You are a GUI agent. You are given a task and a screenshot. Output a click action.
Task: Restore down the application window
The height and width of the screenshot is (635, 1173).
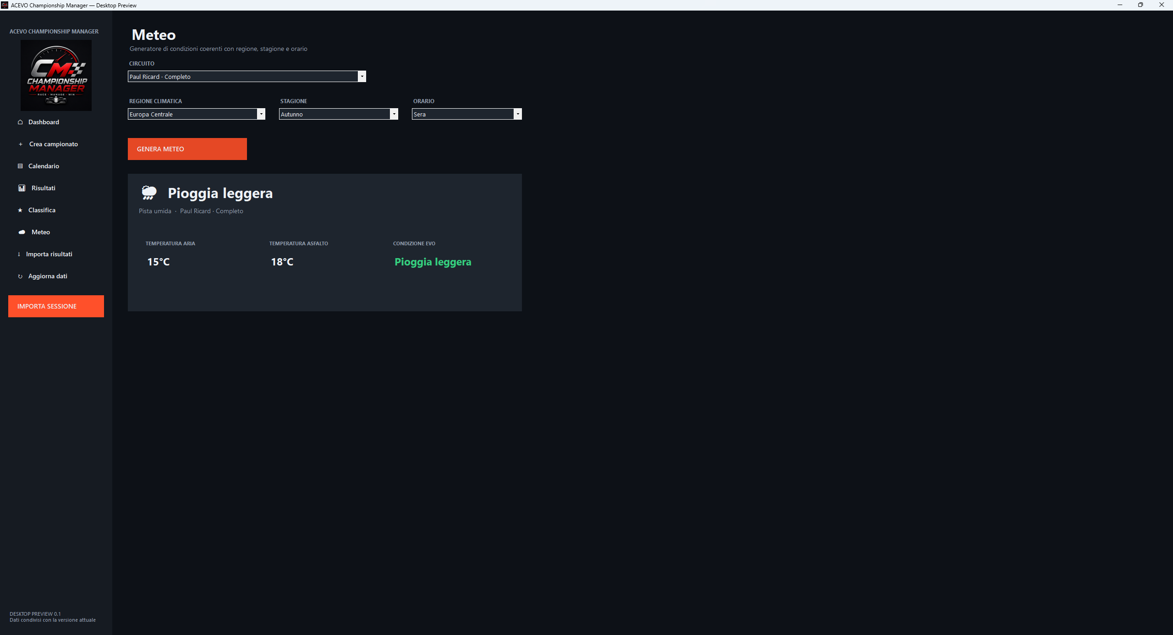point(1140,5)
